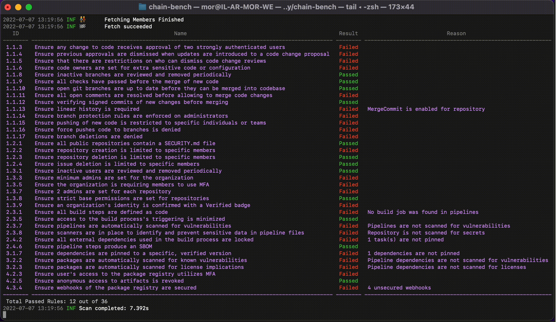The height and width of the screenshot is (322, 556).
Task: Click "Ensure 2 admins are set for each repository"
Action: (x=103, y=192)
